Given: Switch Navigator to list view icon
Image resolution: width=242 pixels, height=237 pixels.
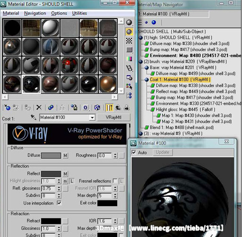Looking at the screenshot, I should coord(140,22).
